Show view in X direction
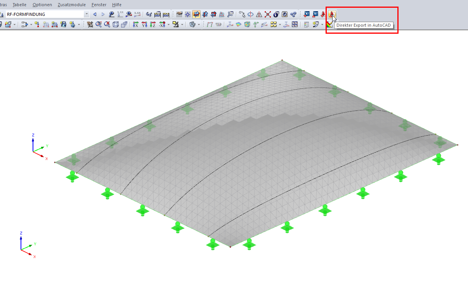Viewport: 468px width, 291px height. coord(136,24)
